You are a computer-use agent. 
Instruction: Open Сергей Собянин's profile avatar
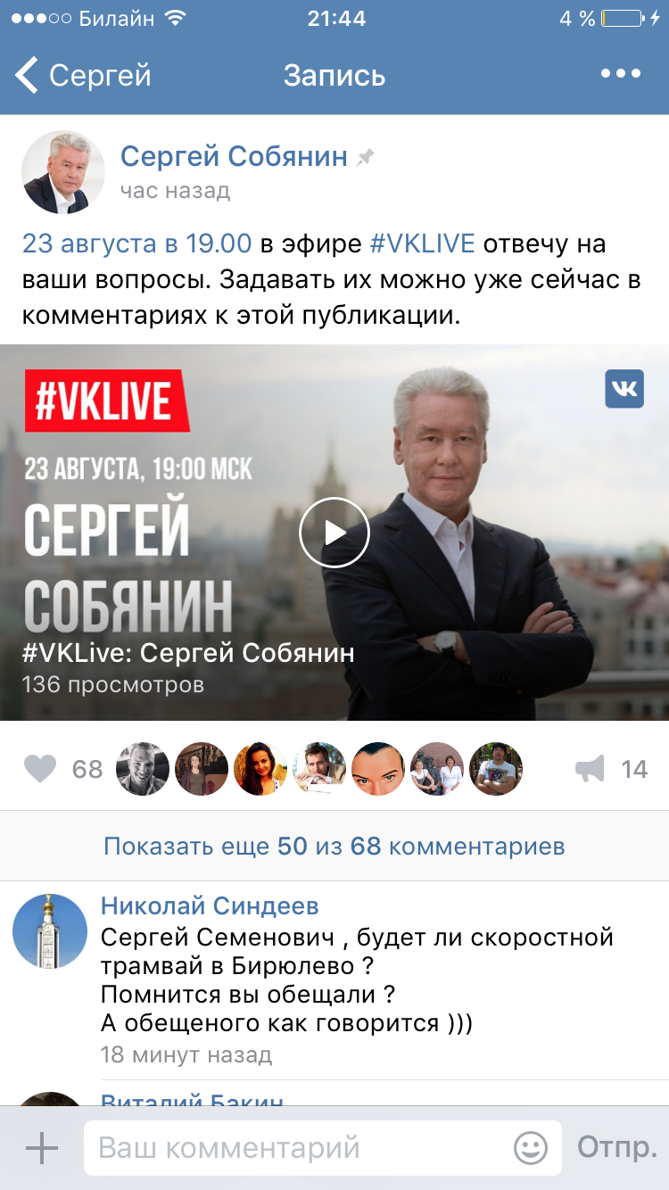coord(57,172)
